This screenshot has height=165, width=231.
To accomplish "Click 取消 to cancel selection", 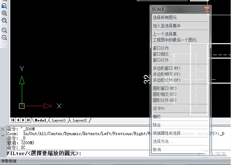I will pyautogui.click(x=180, y=150).
